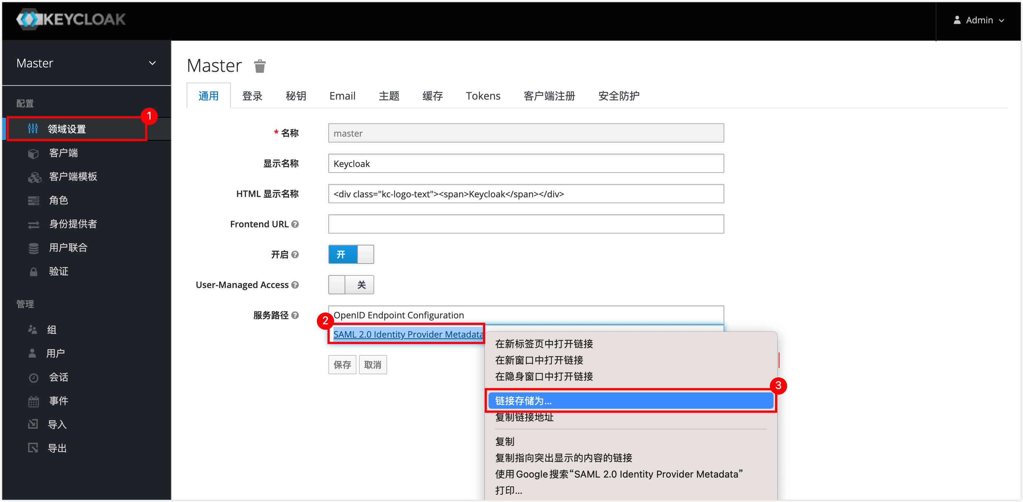This screenshot has width=1023, height=502.
Task: Click the realm settings sliders icon
Action: 33,129
